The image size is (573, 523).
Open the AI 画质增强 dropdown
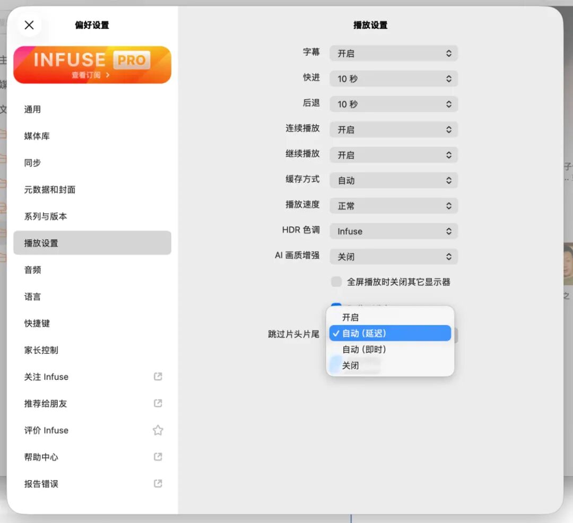tap(394, 257)
